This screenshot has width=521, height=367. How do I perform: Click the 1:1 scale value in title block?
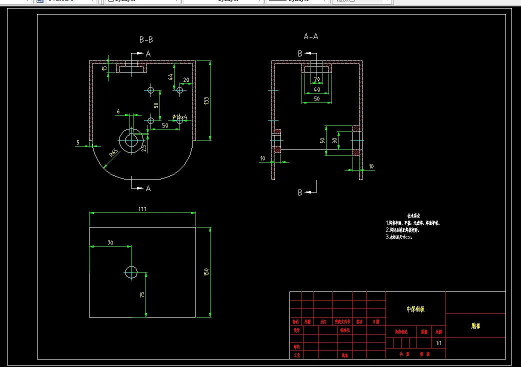pyautogui.click(x=438, y=343)
